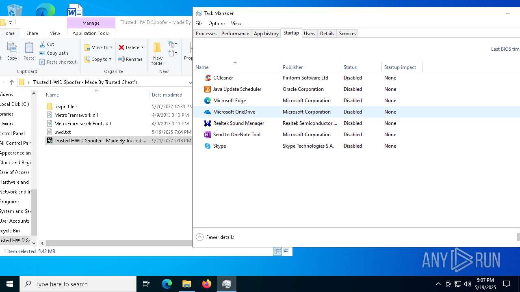520x292 pixels.
Task: Switch to the Performance tab
Action: click(x=235, y=34)
